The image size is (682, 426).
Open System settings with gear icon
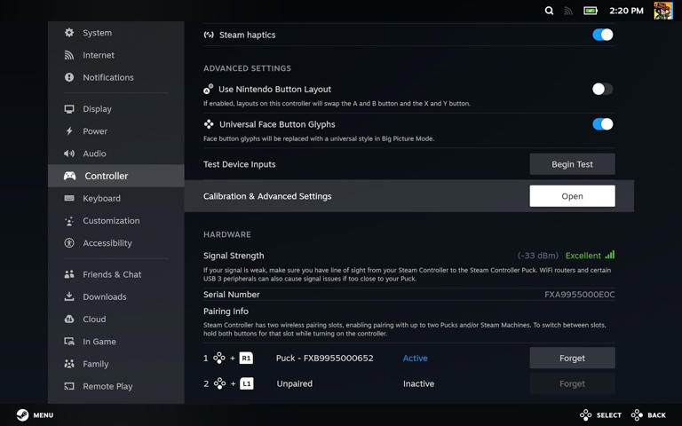69,33
